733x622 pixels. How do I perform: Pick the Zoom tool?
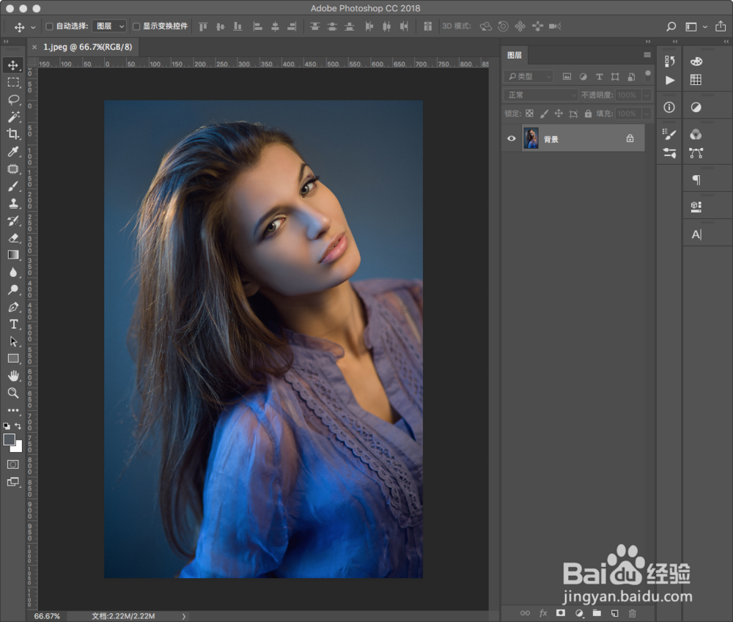(x=13, y=393)
